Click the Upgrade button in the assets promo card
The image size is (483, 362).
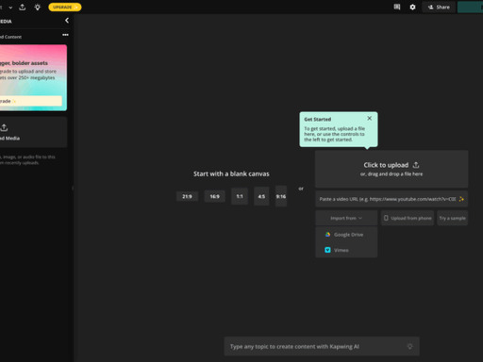coord(31,101)
